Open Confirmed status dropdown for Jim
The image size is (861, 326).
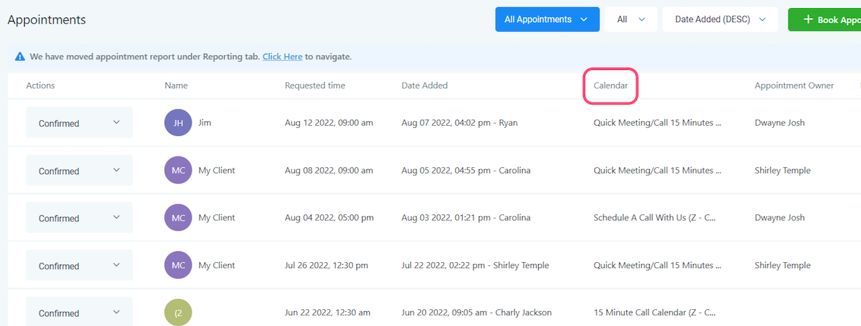(79, 123)
